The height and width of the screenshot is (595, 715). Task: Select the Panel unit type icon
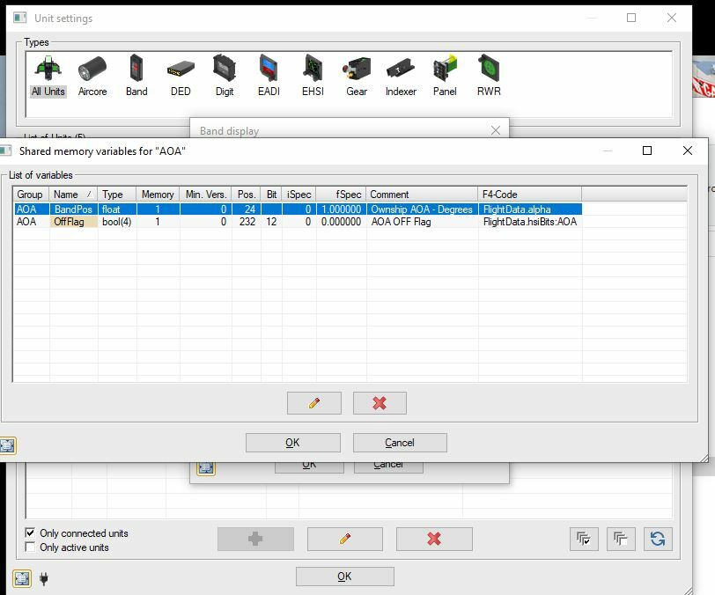click(445, 76)
